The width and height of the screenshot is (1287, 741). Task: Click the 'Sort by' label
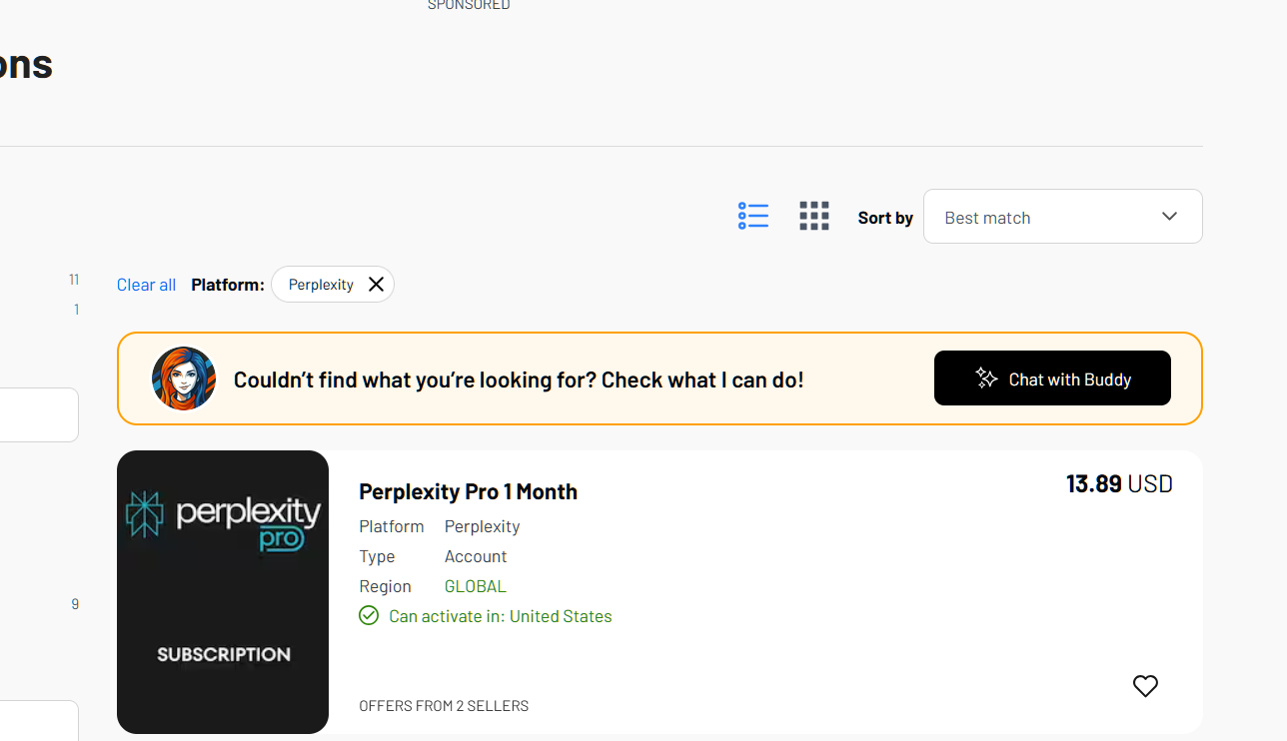click(x=885, y=218)
